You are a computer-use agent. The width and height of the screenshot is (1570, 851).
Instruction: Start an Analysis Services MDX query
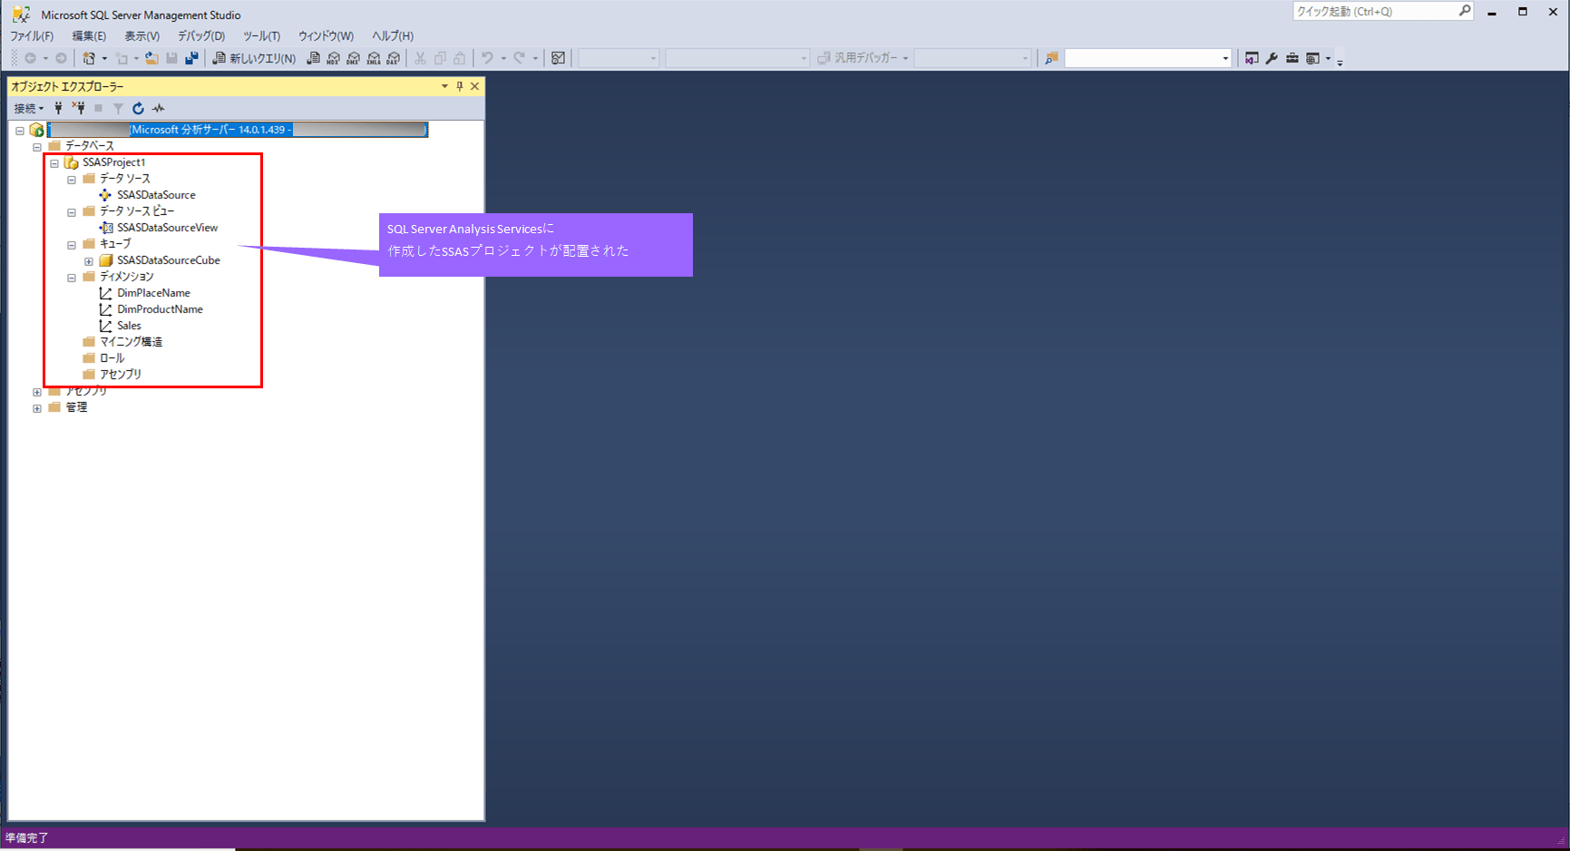(333, 58)
